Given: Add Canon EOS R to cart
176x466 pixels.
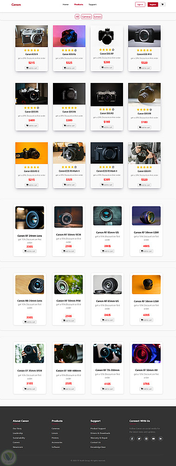Looking at the screenshot, I should [x=32, y=68].
